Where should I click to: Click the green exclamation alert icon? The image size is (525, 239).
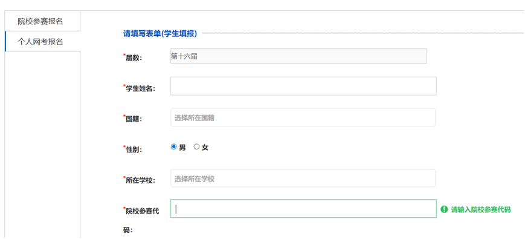pos(444,209)
